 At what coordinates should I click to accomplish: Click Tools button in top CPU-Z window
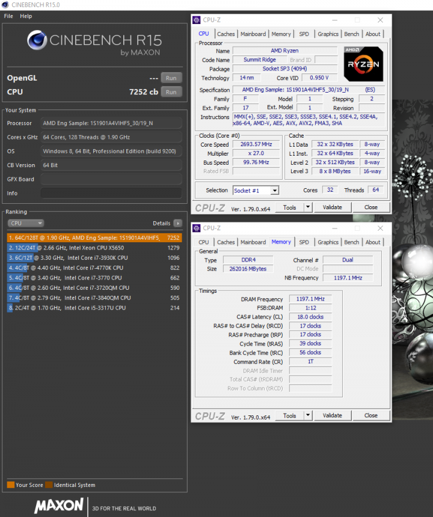pos(289,207)
